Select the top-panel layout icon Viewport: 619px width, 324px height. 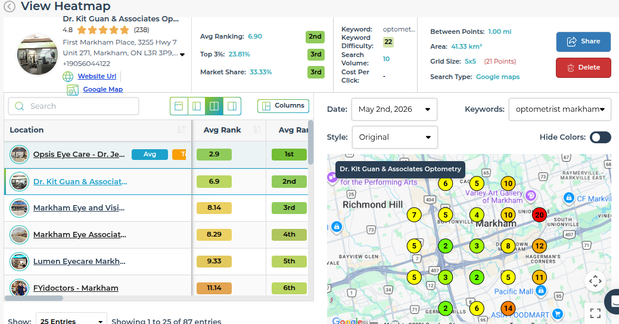pos(179,106)
